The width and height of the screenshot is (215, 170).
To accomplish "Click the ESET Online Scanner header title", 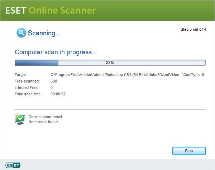I will tap(50, 10).
